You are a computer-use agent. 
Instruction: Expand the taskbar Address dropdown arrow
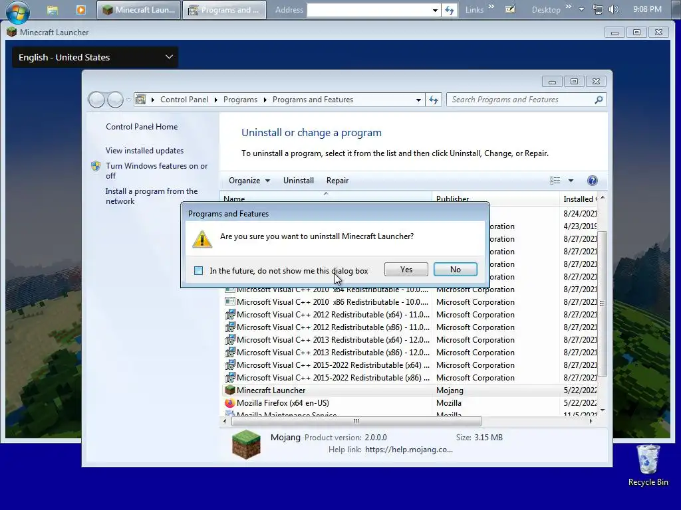tap(435, 10)
